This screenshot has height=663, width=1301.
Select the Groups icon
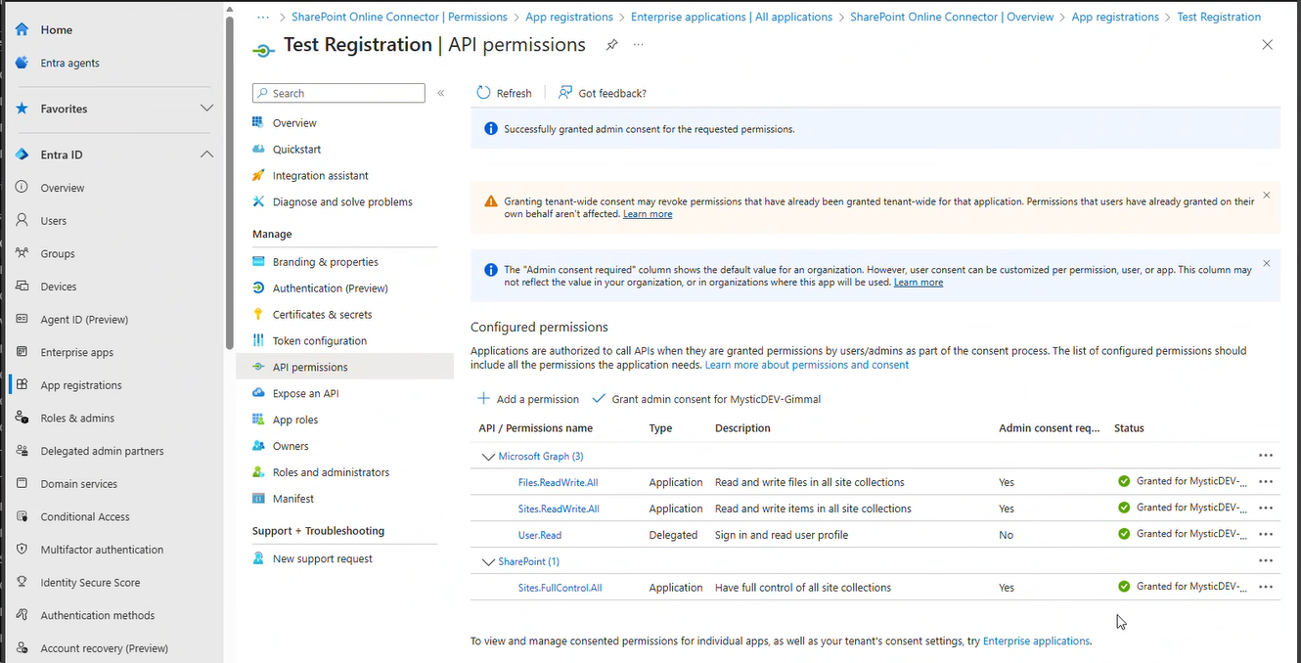tap(20, 253)
